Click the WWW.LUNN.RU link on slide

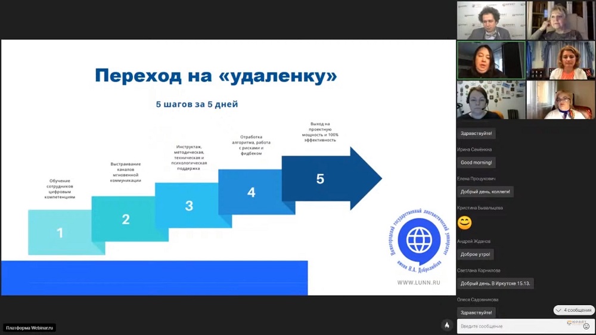point(418,283)
